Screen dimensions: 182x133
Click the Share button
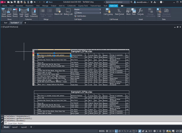click(x=49, y=2)
